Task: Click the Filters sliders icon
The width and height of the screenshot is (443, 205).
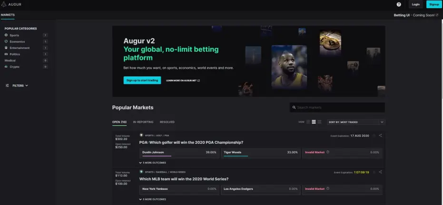Action: [7, 85]
